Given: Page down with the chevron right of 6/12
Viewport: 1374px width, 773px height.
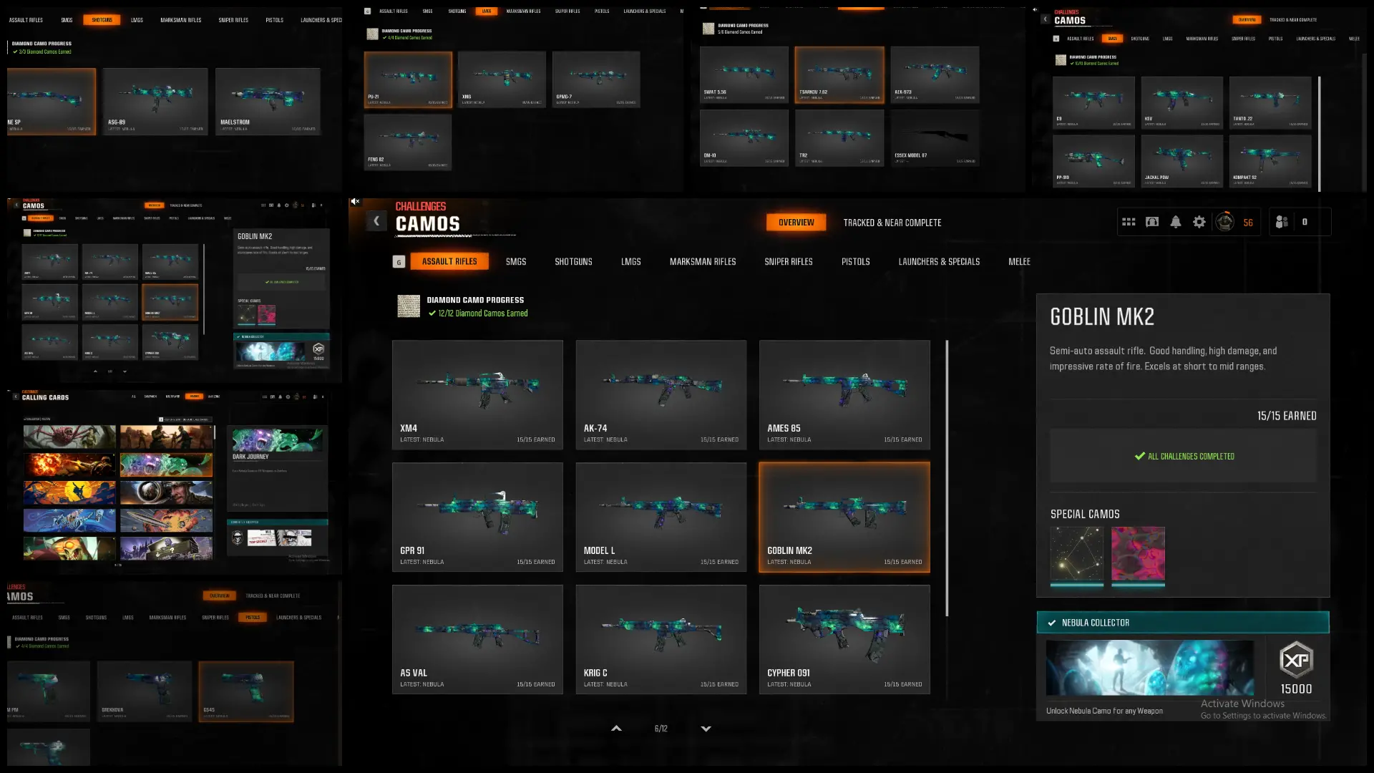Looking at the screenshot, I should pos(706,729).
